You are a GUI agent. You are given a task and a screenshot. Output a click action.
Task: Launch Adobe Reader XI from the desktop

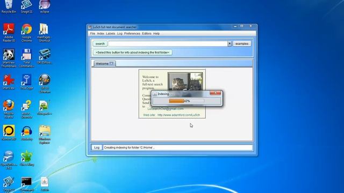click(x=9, y=33)
